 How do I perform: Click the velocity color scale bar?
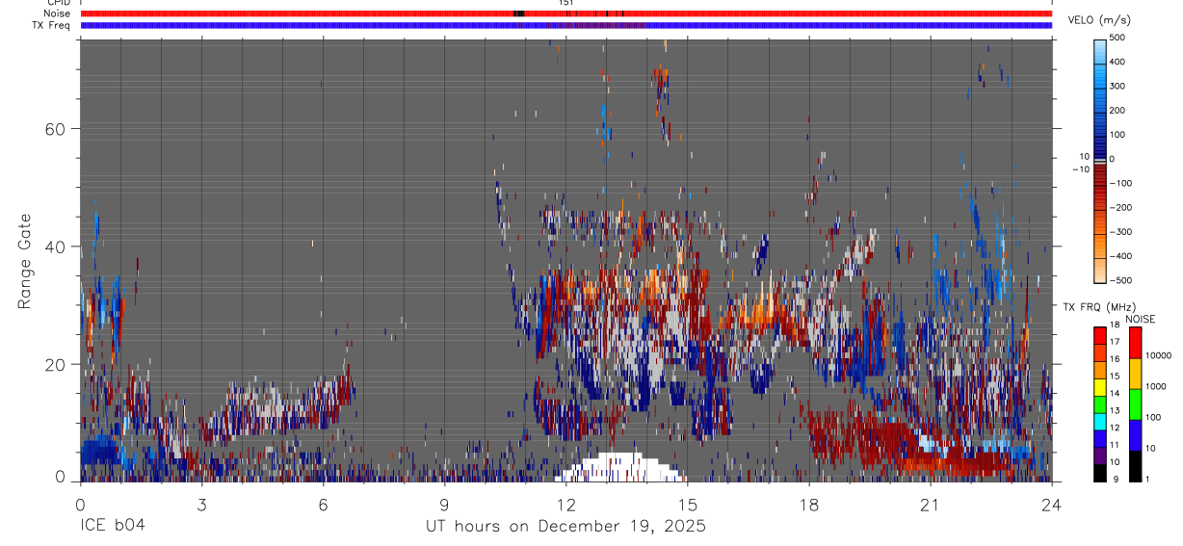[x=1100, y=160]
